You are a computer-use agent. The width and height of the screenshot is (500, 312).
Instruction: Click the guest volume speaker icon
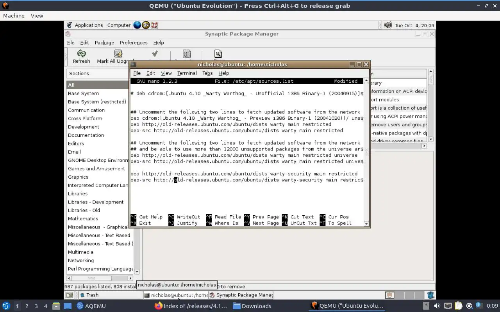(387, 25)
